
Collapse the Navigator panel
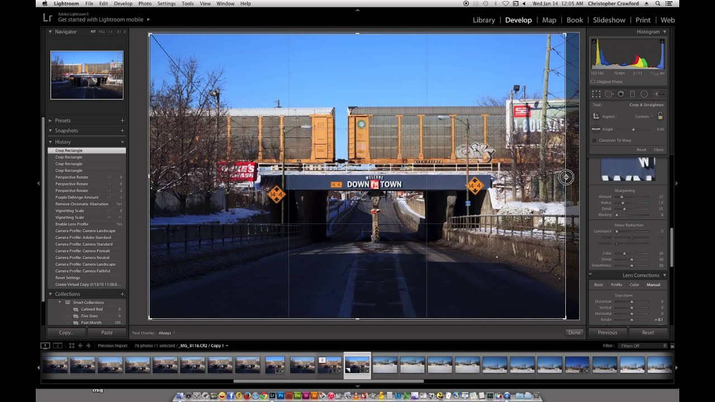click(50, 32)
